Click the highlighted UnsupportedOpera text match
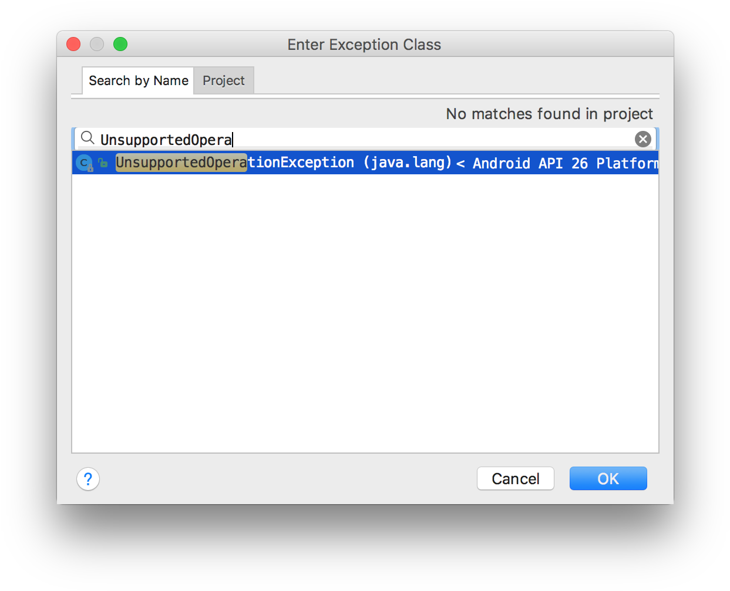730x591 pixels. point(181,163)
